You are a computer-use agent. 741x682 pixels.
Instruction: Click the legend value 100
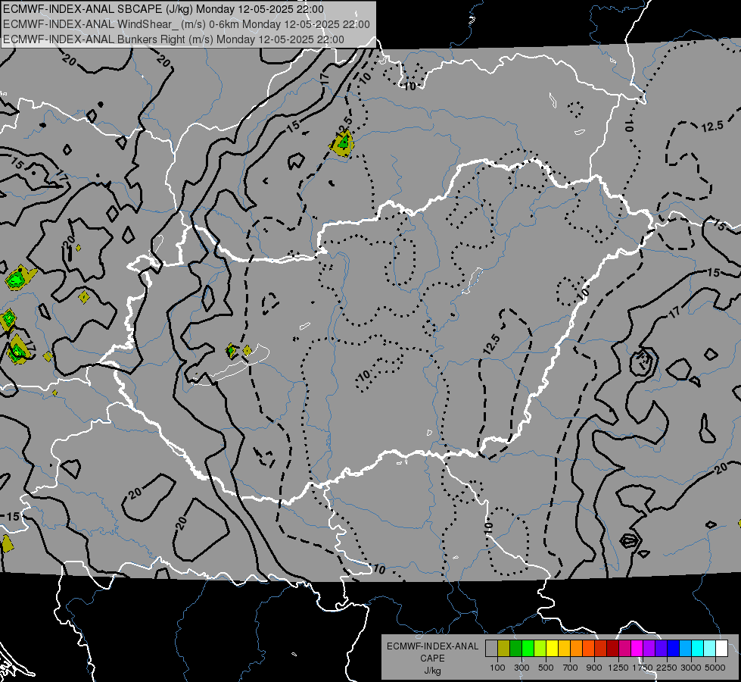click(x=497, y=668)
